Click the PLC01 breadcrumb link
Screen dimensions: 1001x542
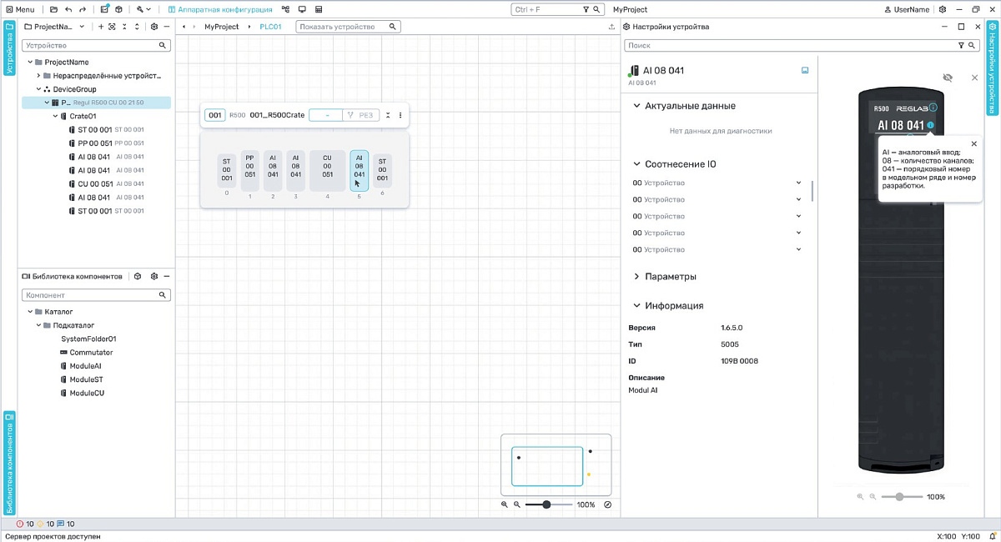pyautogui.click(x=270, y=27)
